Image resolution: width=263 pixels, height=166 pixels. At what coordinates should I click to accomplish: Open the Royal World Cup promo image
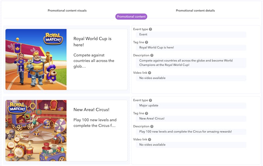pyautogui.click(x=36, y=59)
